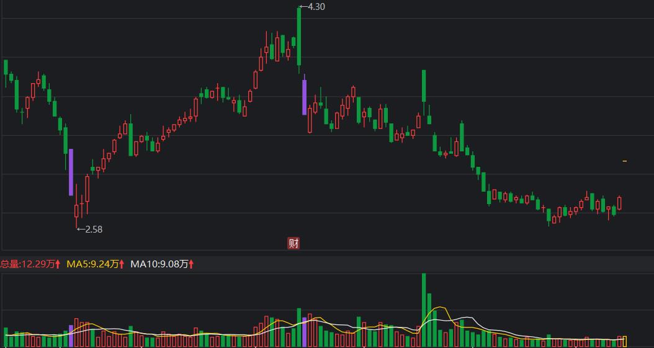
Task: Click the tallest green volume bar
Action: [424, 310]
